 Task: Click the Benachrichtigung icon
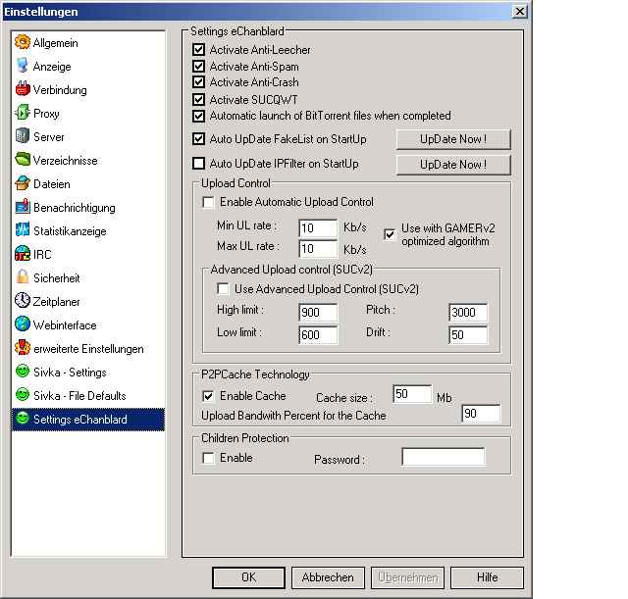23,207
